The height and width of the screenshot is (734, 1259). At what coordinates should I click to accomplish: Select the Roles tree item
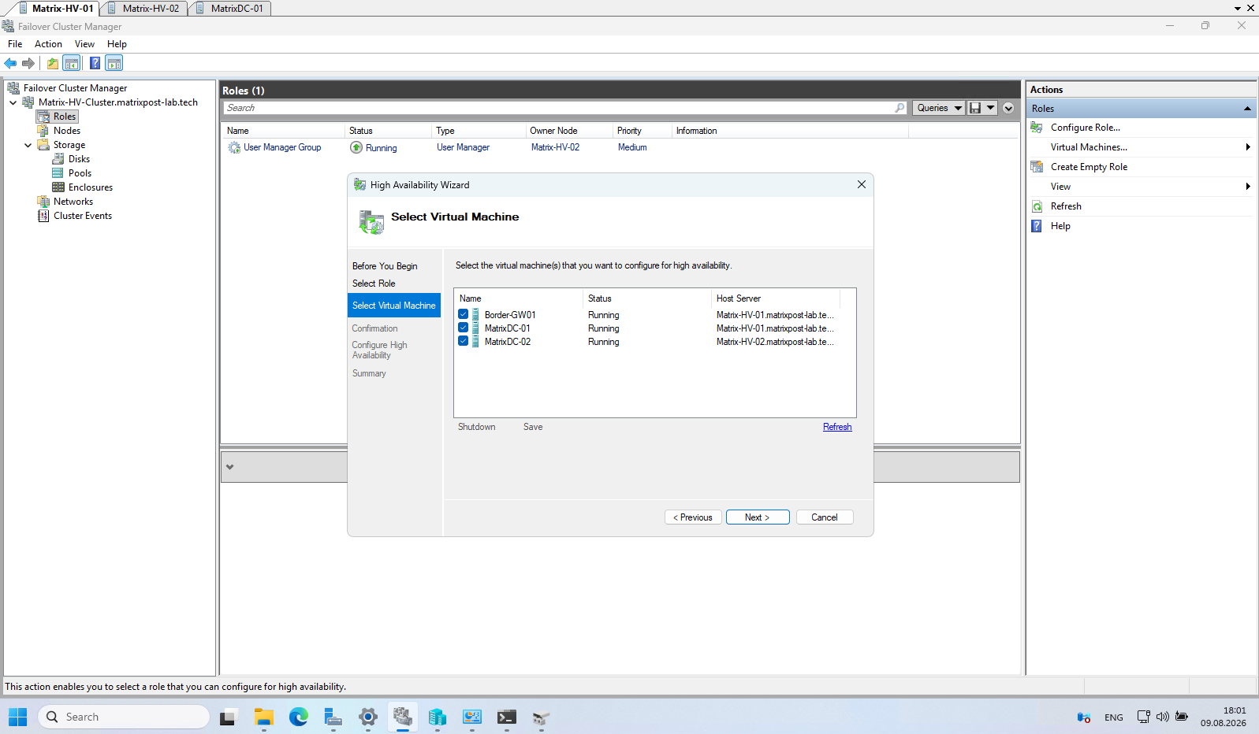(x=65, y=117)
